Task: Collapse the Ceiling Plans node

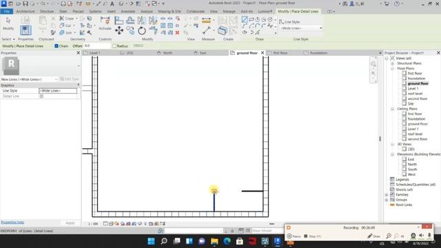Action: click(392, 109)
